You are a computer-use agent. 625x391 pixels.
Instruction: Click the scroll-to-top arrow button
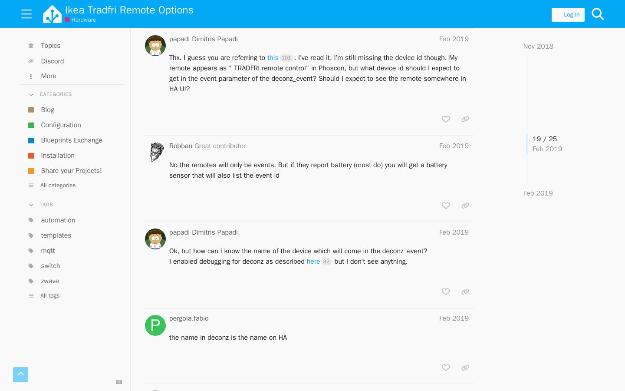20,374
